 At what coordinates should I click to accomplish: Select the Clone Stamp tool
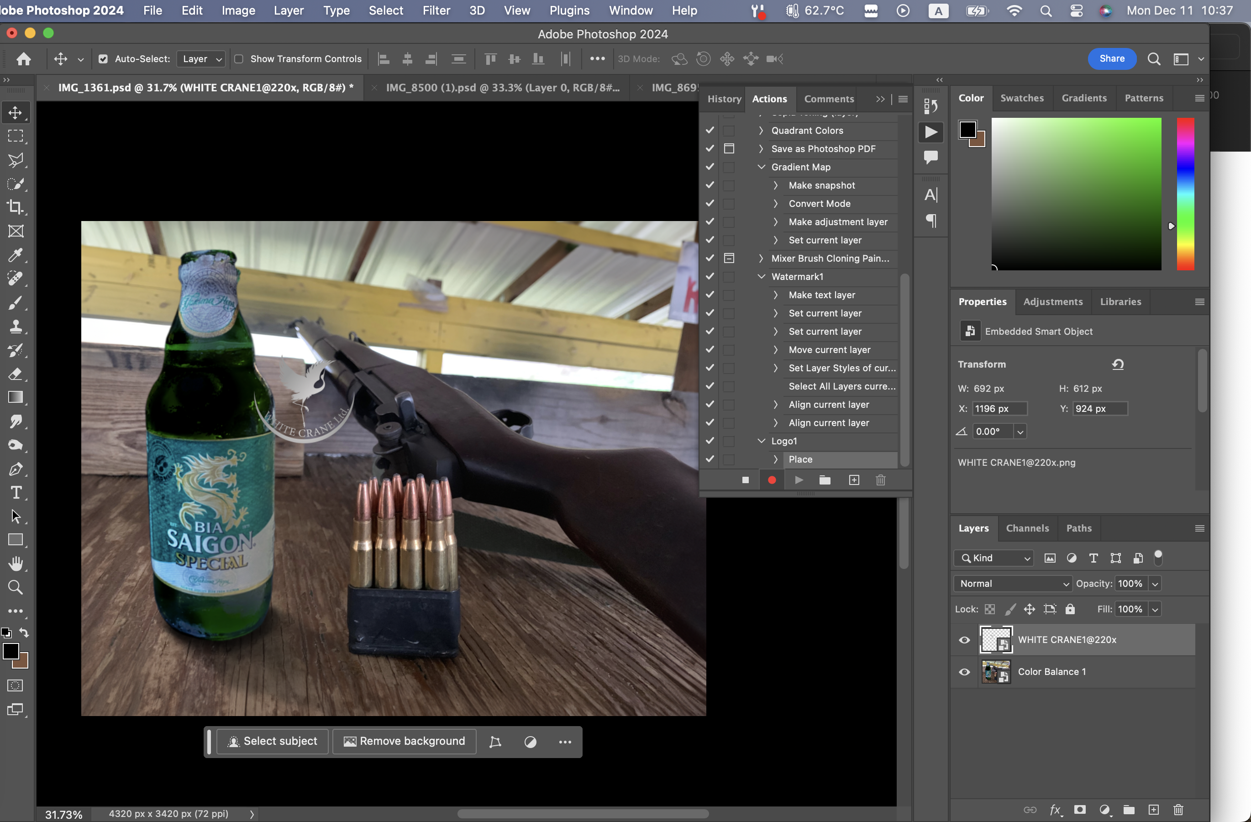pyautogui.click(x=15, y=327)
